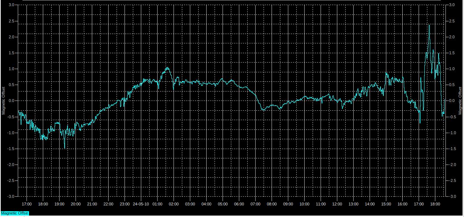Select the 15:00 time axis label
The image size is (464, 217).
click(x=386, y=204)
